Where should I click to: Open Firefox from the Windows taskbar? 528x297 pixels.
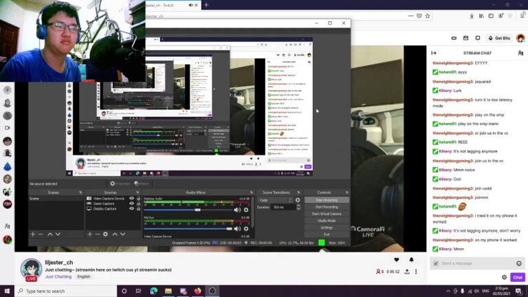pos(198,291)
